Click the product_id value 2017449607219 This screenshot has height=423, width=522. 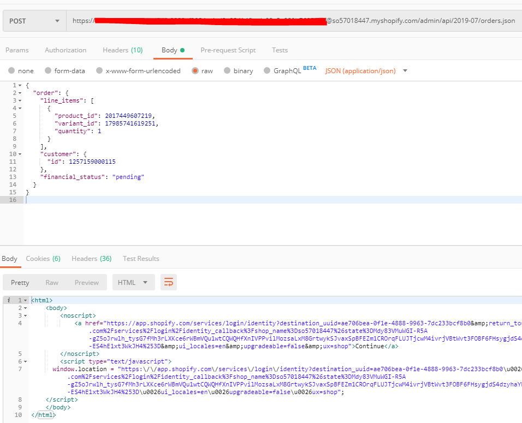pyautogui.click(x=128, y=116)
